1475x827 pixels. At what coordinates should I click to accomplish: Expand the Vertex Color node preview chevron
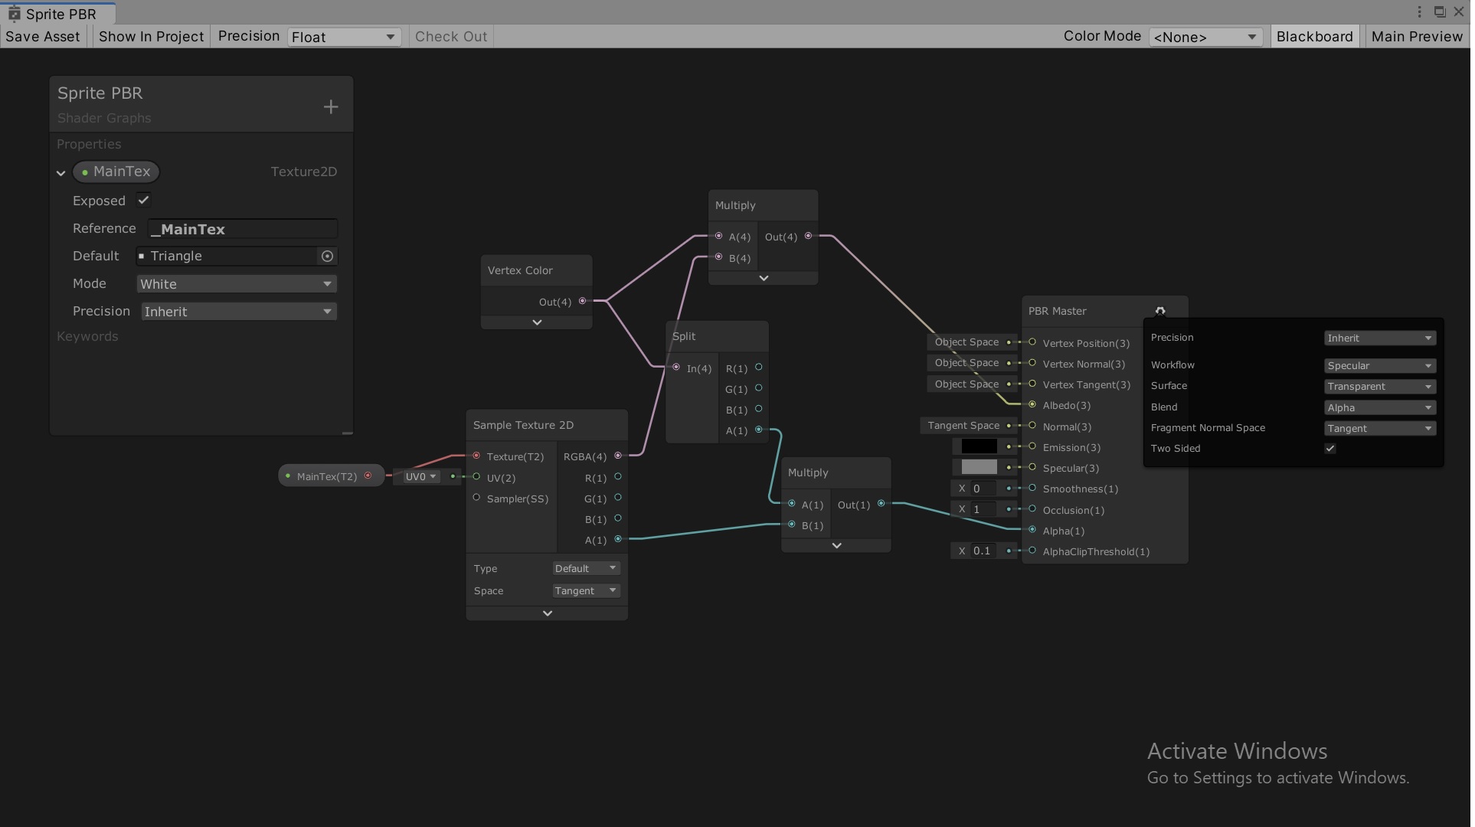[537, 322]
